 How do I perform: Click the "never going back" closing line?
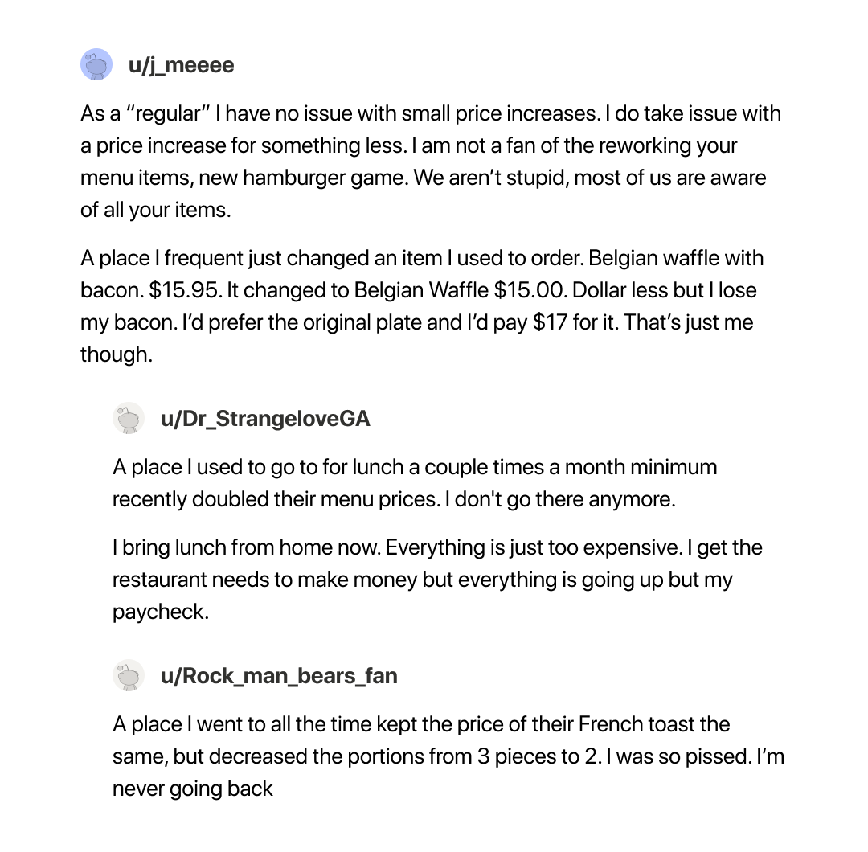point(193,789)
